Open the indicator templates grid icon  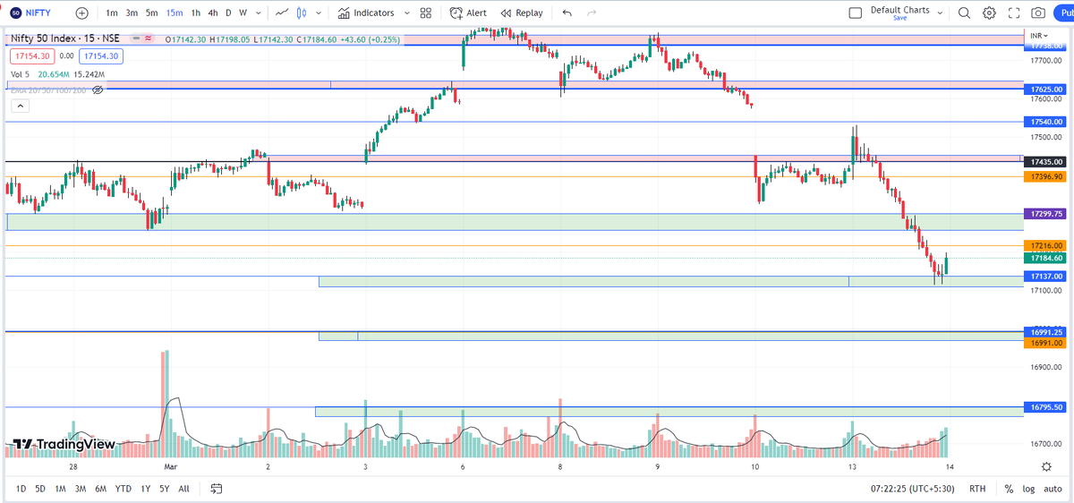(x=425, y=13)
